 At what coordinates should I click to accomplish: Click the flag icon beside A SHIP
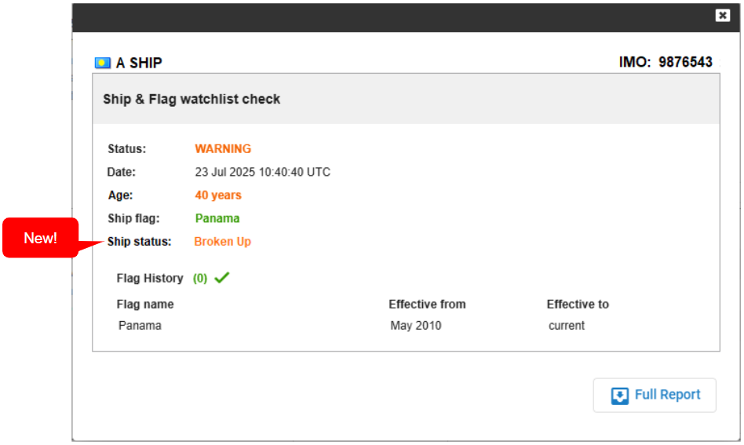(x=103, y=63)
